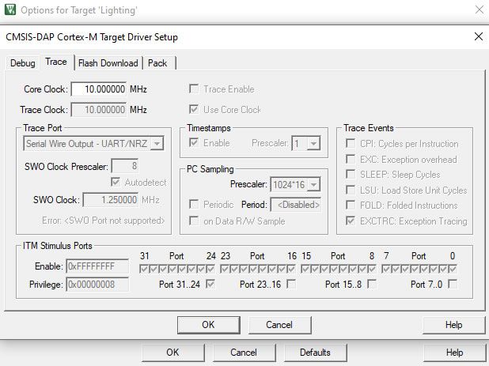This screenshot has height=366, width=489.
Task: Click the Trace Clock field
Action: coord(99,110)
